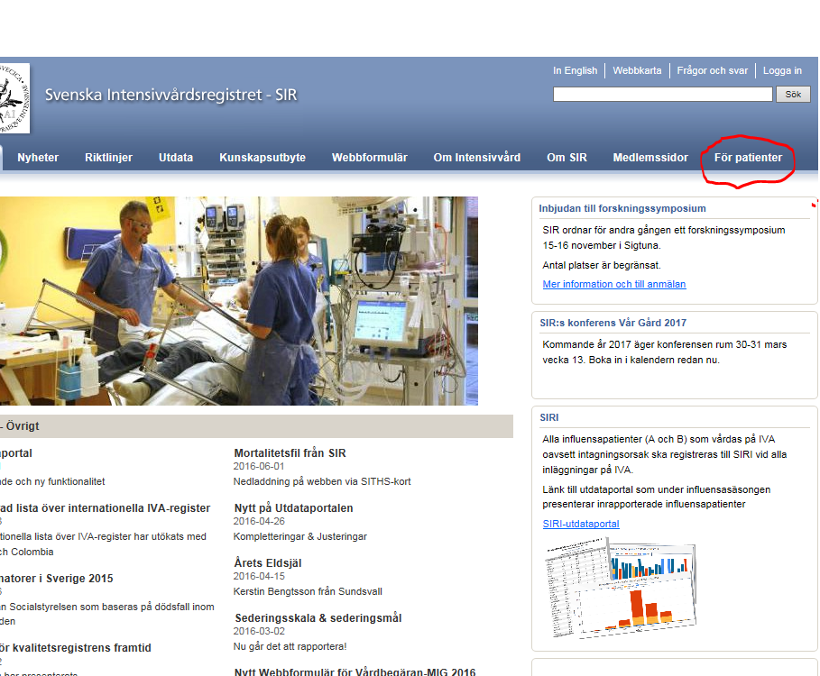Open the Nyheter menu item
Image resolution: width=820 pixels, height=676 pixels.
coord(38,158)
